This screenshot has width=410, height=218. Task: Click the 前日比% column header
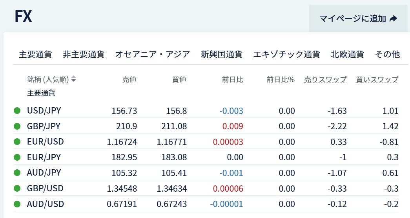coord(281,79)
